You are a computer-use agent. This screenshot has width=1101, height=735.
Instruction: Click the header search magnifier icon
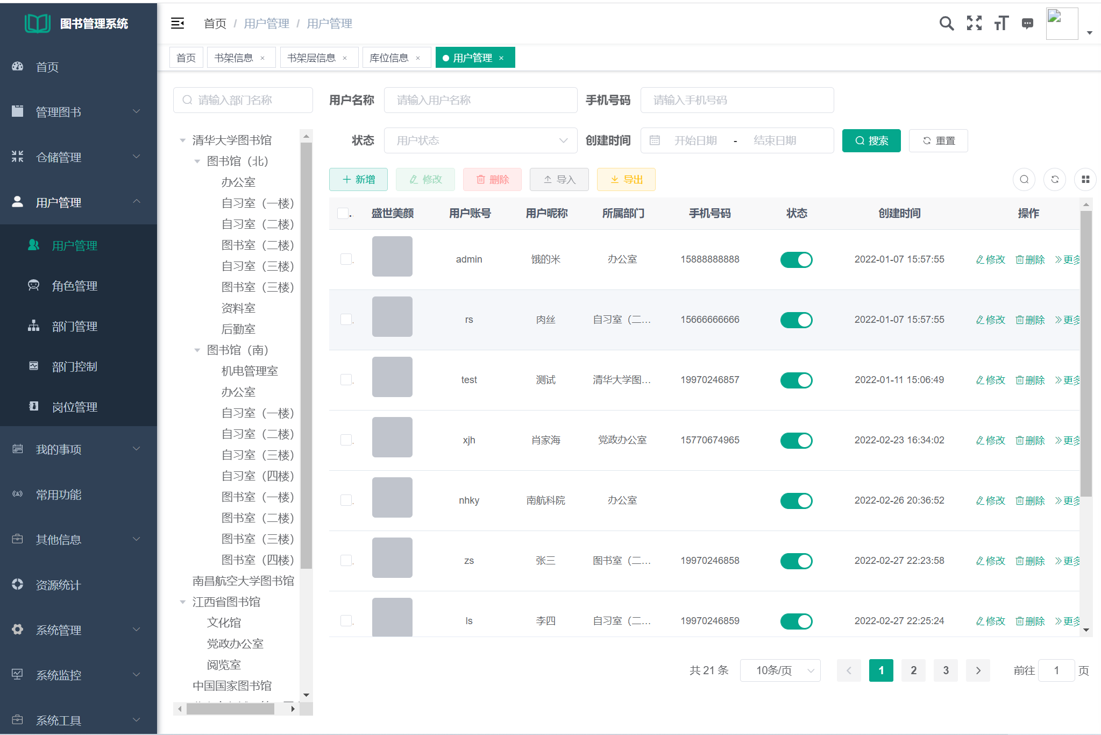click(x=946, y=24)
